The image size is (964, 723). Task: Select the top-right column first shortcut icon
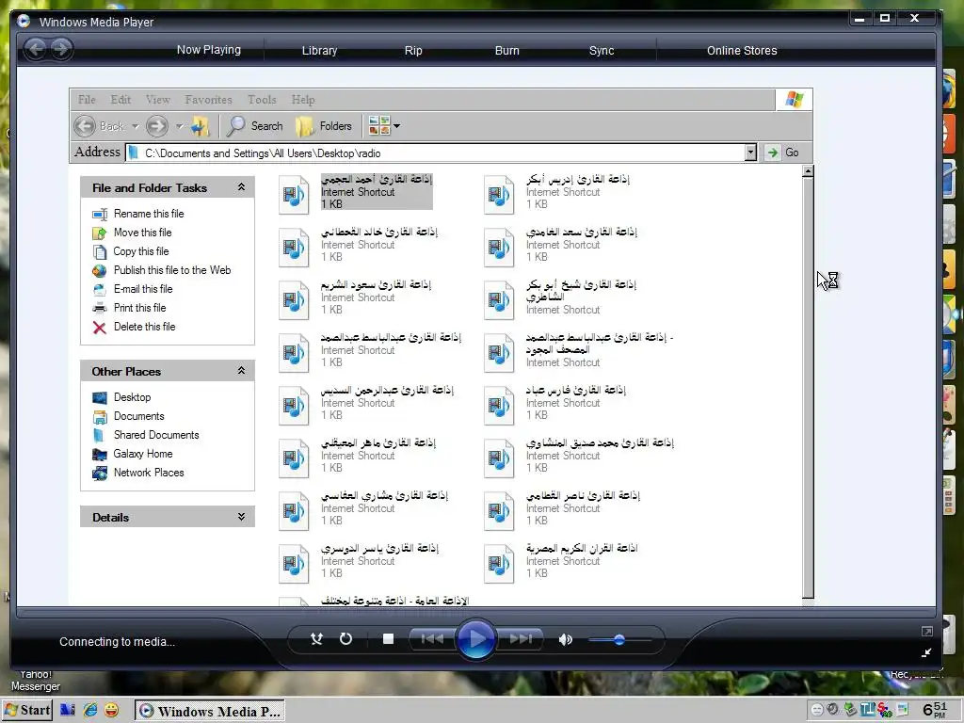point(499,194)
